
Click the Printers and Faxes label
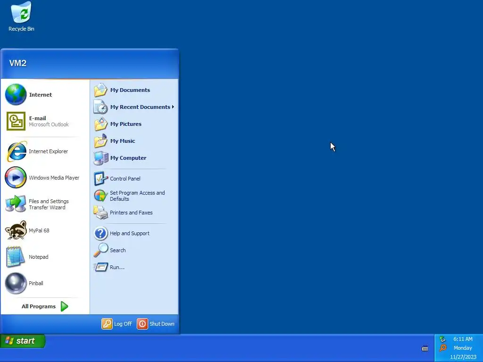click(131, 213)
